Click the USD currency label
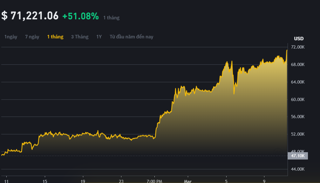 click(299, 38)
